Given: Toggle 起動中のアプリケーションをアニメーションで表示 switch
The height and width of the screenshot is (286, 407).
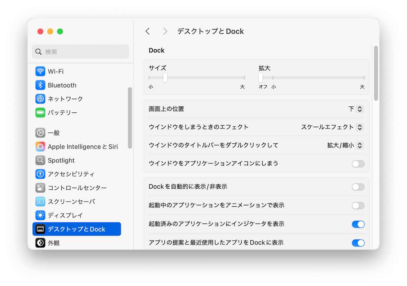Looking at the screenshot, I should [358, 206].
